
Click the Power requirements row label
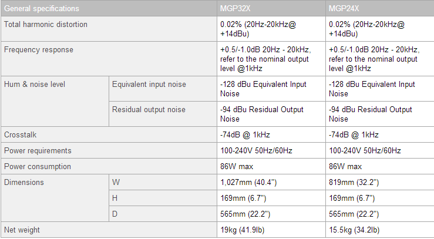[x=38, y=150]
